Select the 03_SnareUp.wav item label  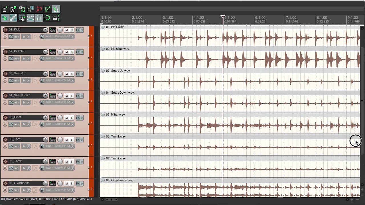click(x=118, y=71)
